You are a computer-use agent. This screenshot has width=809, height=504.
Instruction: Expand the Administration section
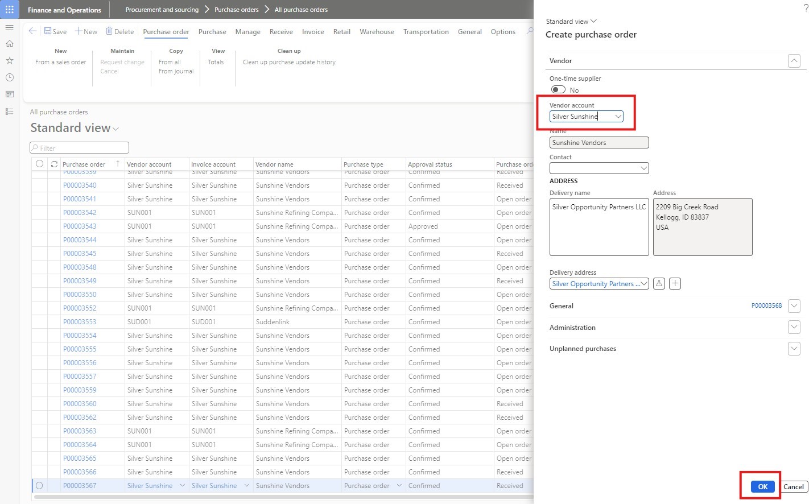point(794,327)
